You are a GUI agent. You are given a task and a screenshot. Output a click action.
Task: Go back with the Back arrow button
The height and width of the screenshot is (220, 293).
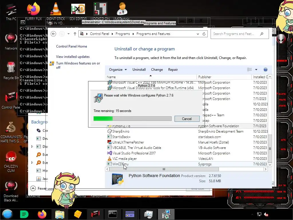(54, 34)
